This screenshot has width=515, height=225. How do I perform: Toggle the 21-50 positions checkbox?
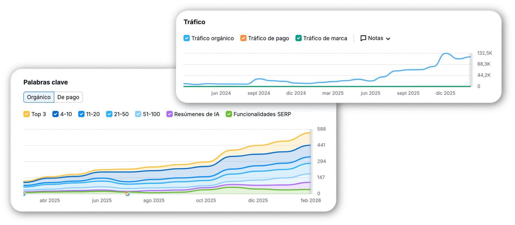click(109, 114)
